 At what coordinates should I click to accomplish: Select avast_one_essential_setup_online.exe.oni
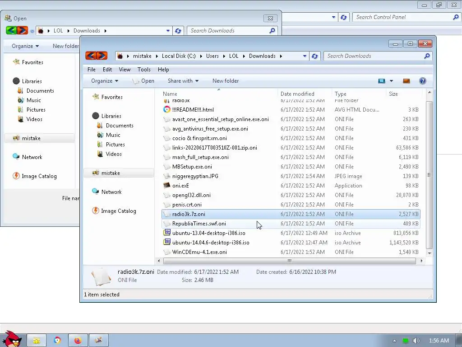[291, 119]
